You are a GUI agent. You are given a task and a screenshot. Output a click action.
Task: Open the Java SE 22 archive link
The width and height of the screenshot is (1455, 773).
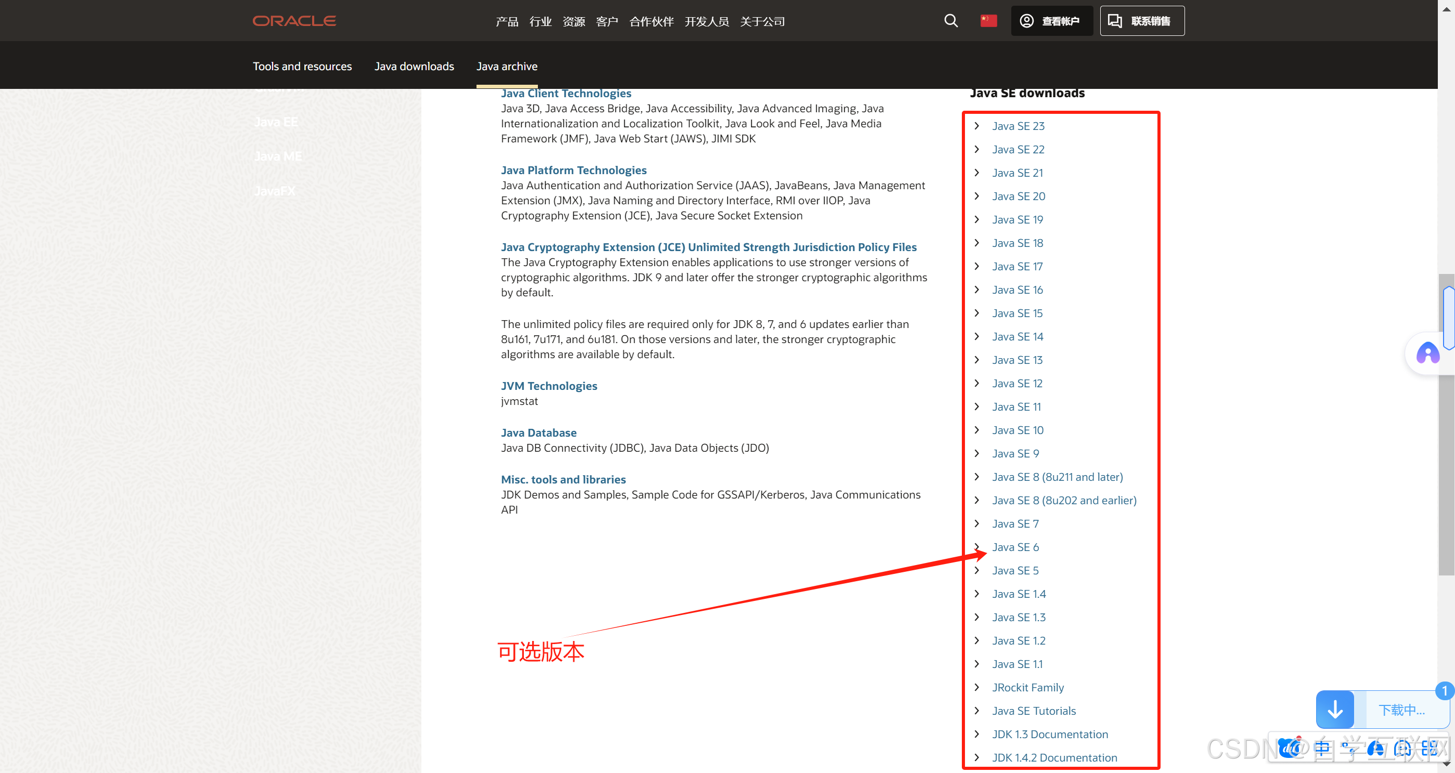1018,150
